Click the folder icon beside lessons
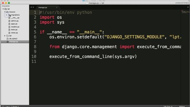190x107 pixels. click(x=7, y=12)
